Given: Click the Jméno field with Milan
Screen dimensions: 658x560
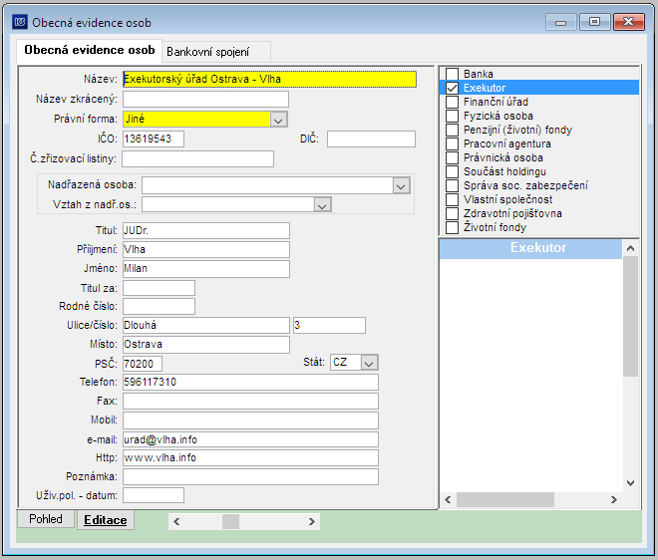Looking at the screenshot, I should [x=206, y=269].
